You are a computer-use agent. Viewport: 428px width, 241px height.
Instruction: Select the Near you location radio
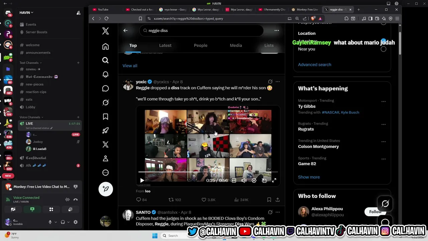(384, 49)
